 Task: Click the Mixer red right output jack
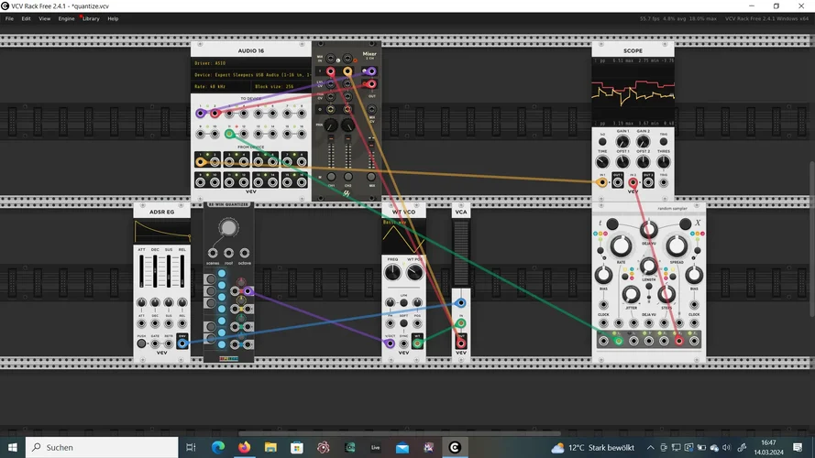coord(371,84)
